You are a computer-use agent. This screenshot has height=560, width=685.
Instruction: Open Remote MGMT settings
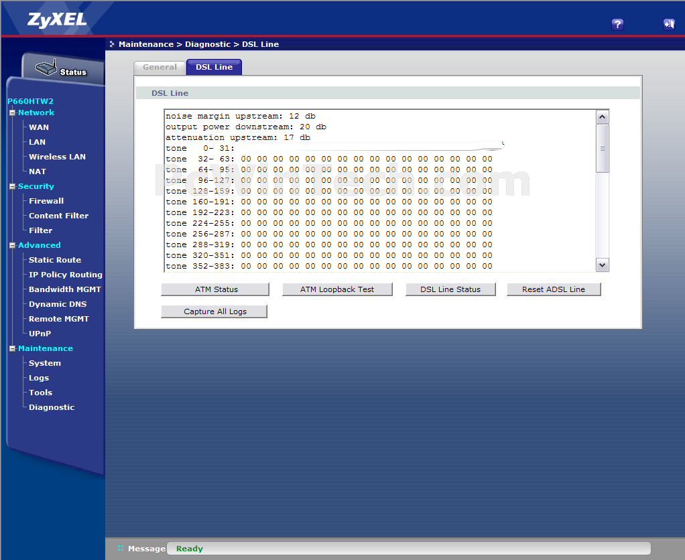click(59, 319)
